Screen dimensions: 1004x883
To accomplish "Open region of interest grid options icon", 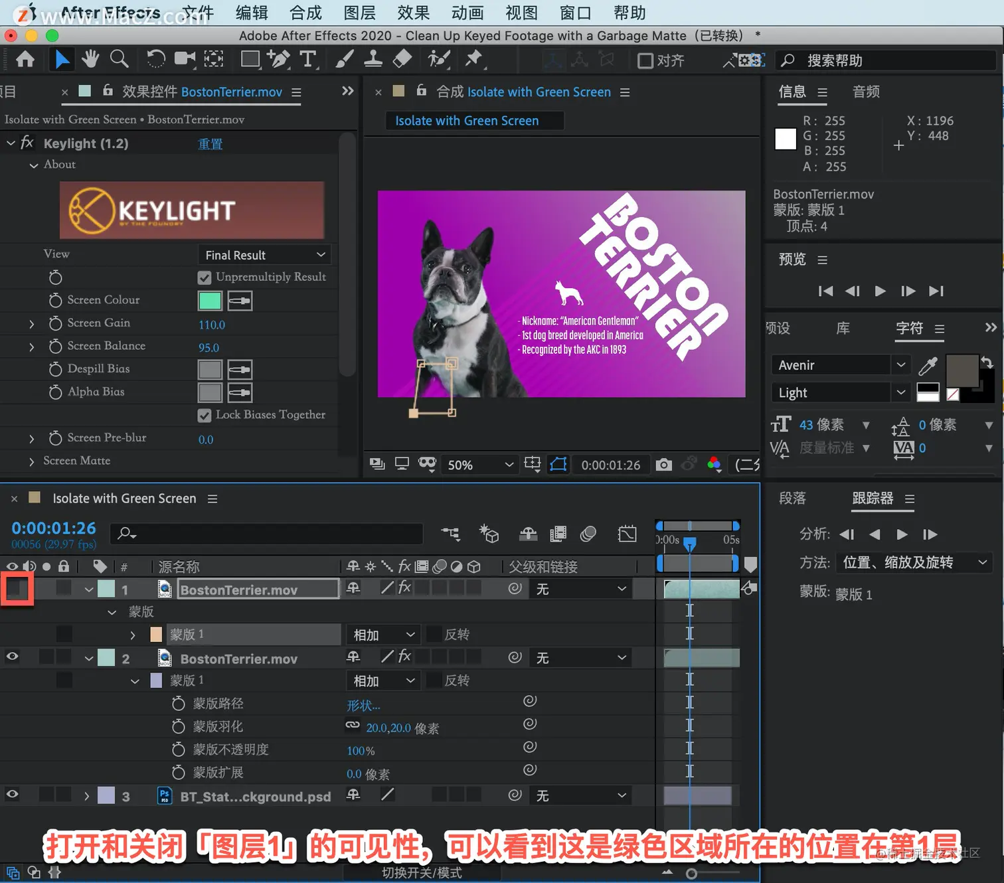I will [533, 464].
